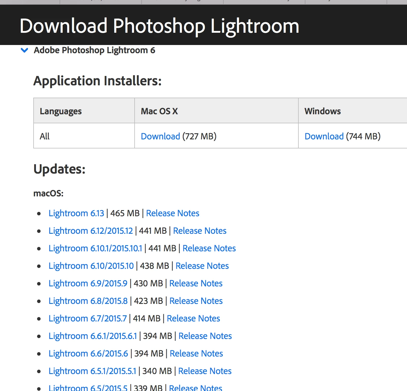Open the Lightroom 6.5.1/2015.5.1 update link

(x=92, y=371)
